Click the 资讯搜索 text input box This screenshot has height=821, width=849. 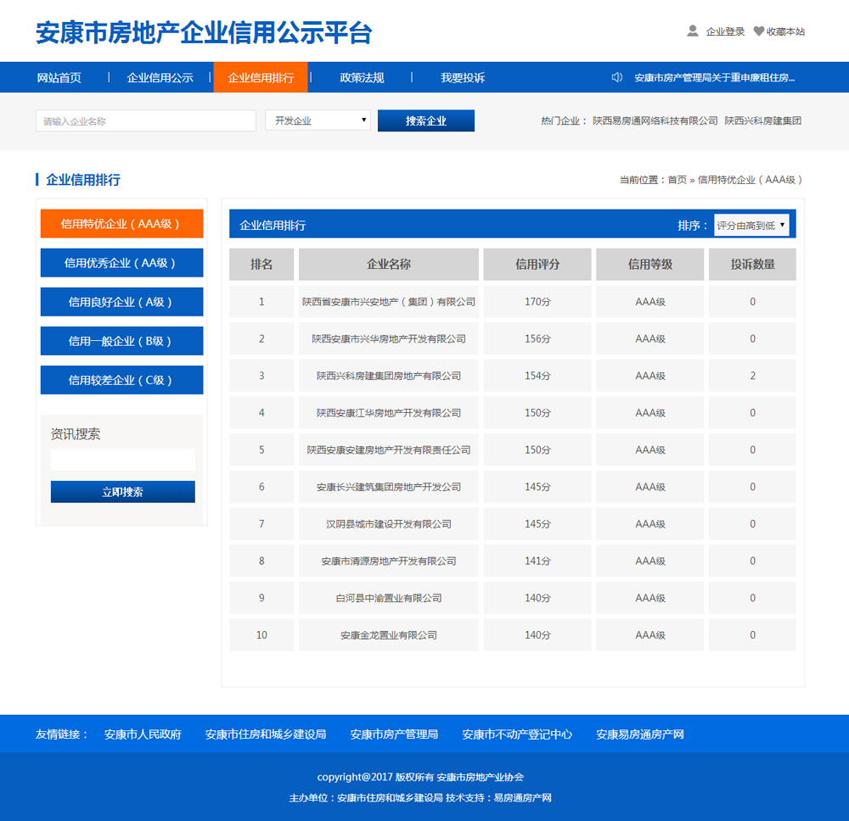[122, 460]
